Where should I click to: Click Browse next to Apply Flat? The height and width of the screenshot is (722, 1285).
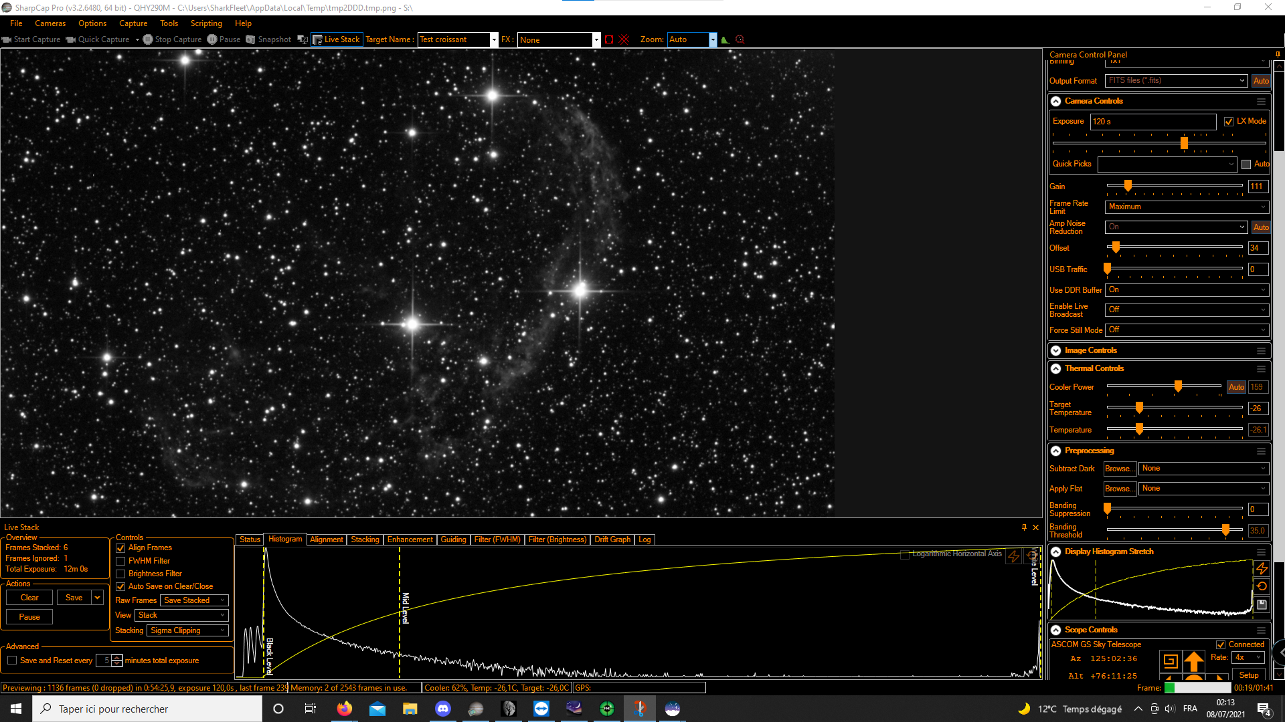(1120, 489)
